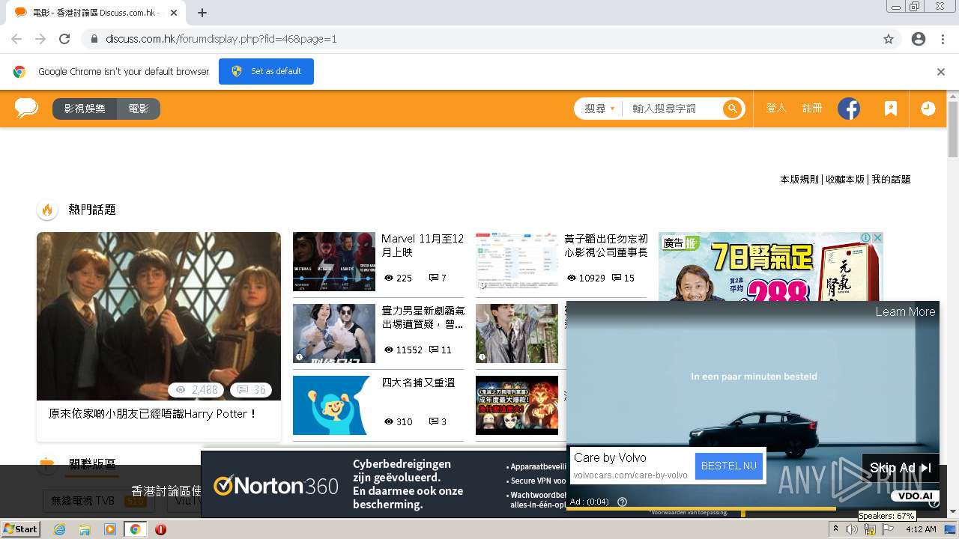Open the Demon Slayer anime thumbnail

(517, 405)
